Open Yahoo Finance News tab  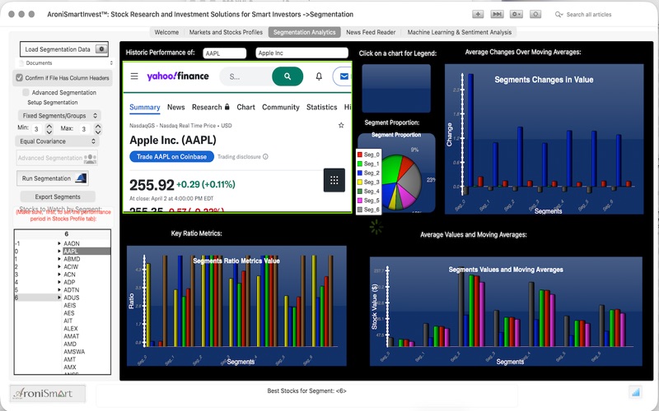point(175,108)
